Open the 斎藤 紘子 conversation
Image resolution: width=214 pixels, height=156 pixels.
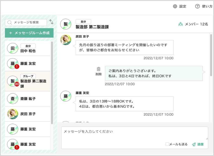[28, 99]
